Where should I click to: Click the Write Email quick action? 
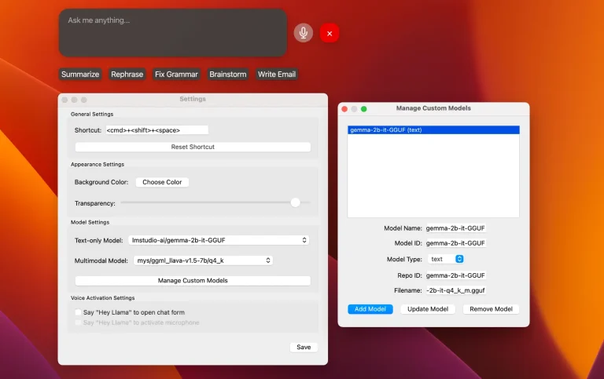click(276, 75)
